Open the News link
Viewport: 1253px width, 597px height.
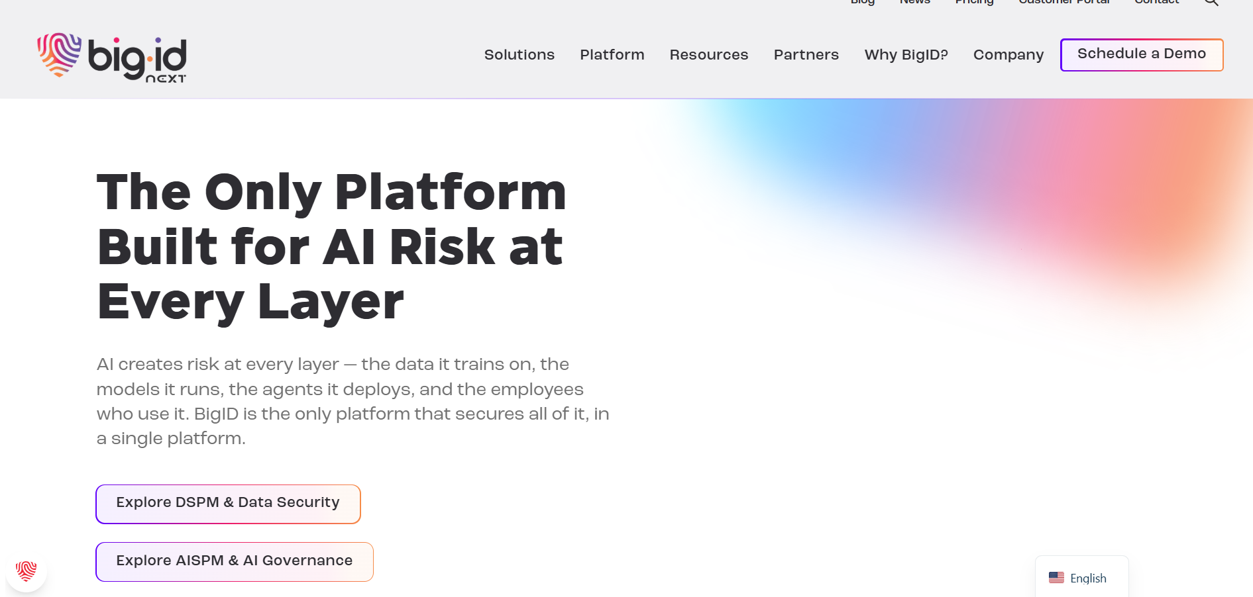915,2
